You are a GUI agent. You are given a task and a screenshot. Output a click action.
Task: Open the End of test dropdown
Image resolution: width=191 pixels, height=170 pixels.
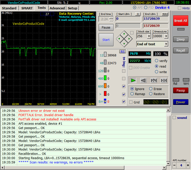(x=166, y=44)
